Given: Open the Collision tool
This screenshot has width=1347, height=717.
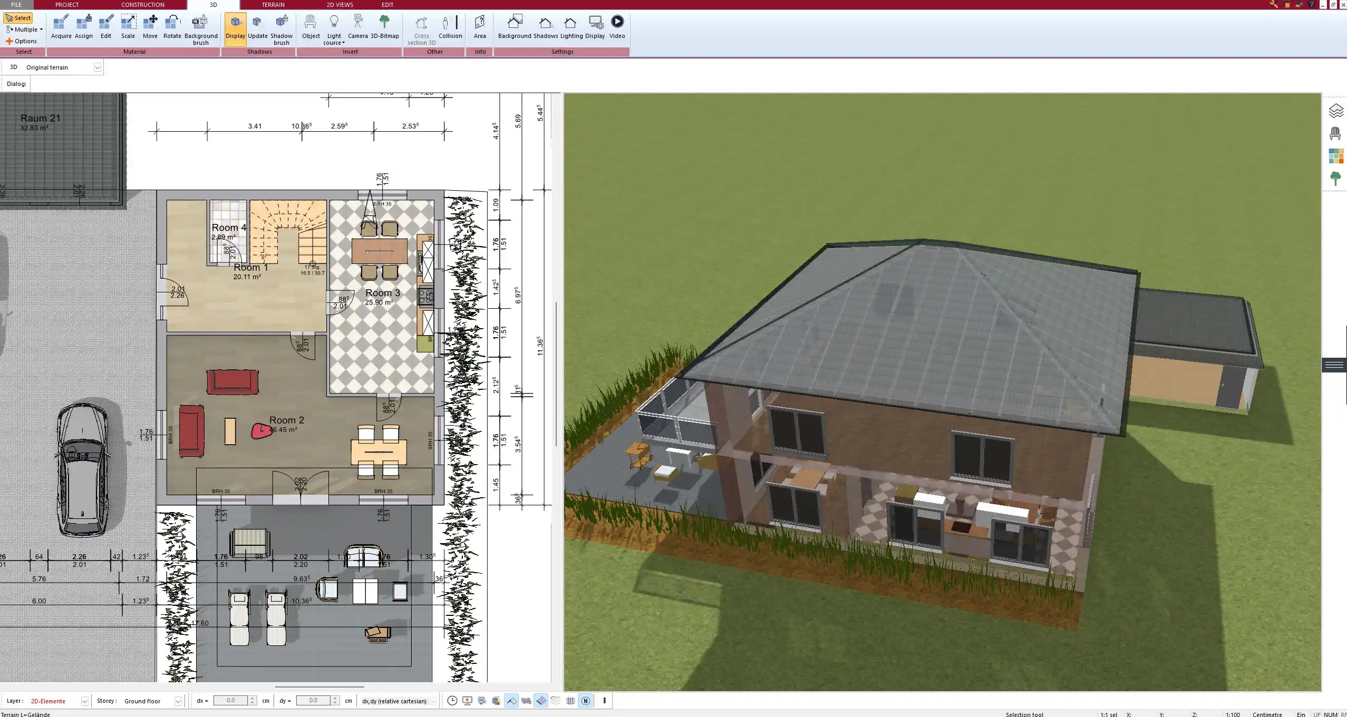Looking at the screenshot, I should tap(450, 27).
